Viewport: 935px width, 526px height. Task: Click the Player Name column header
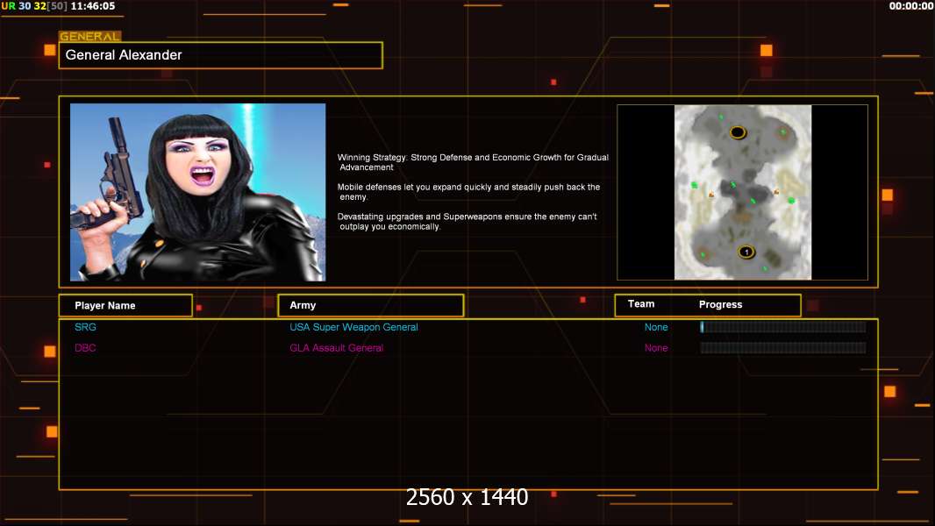pos(125,306)
